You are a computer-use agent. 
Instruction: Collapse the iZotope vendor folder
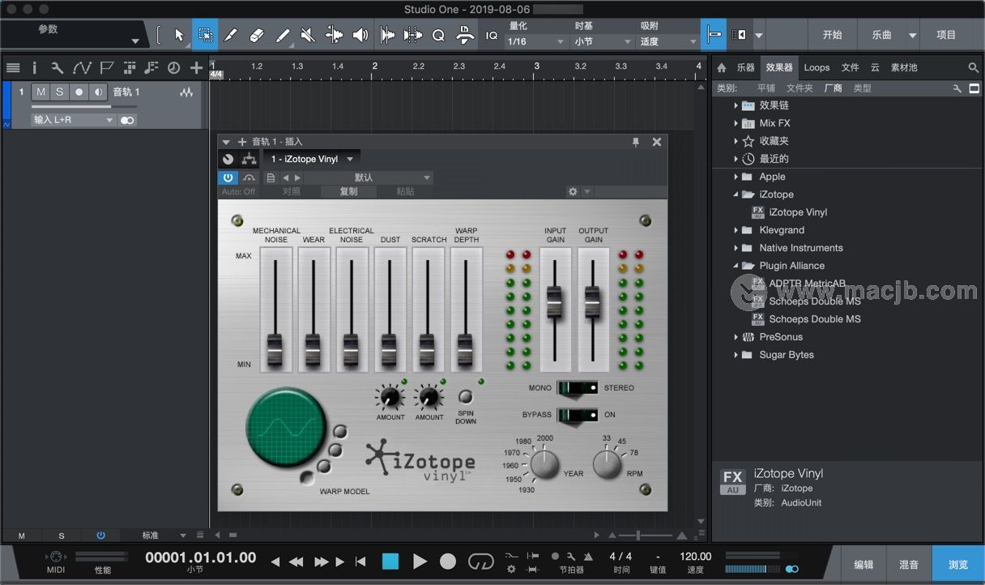click(736, 194)
